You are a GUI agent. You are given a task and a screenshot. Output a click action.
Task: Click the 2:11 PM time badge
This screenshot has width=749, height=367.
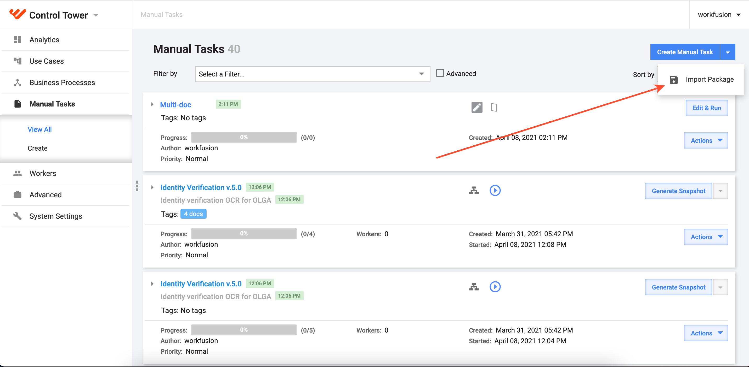(x=228, y=104)
